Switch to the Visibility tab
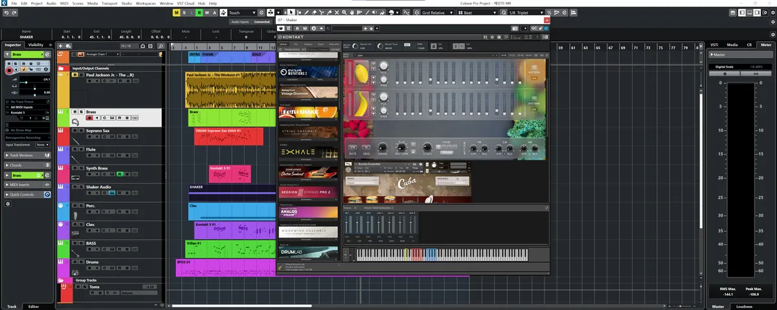Screen dimensions: 777x310 [x=36, y=45]
